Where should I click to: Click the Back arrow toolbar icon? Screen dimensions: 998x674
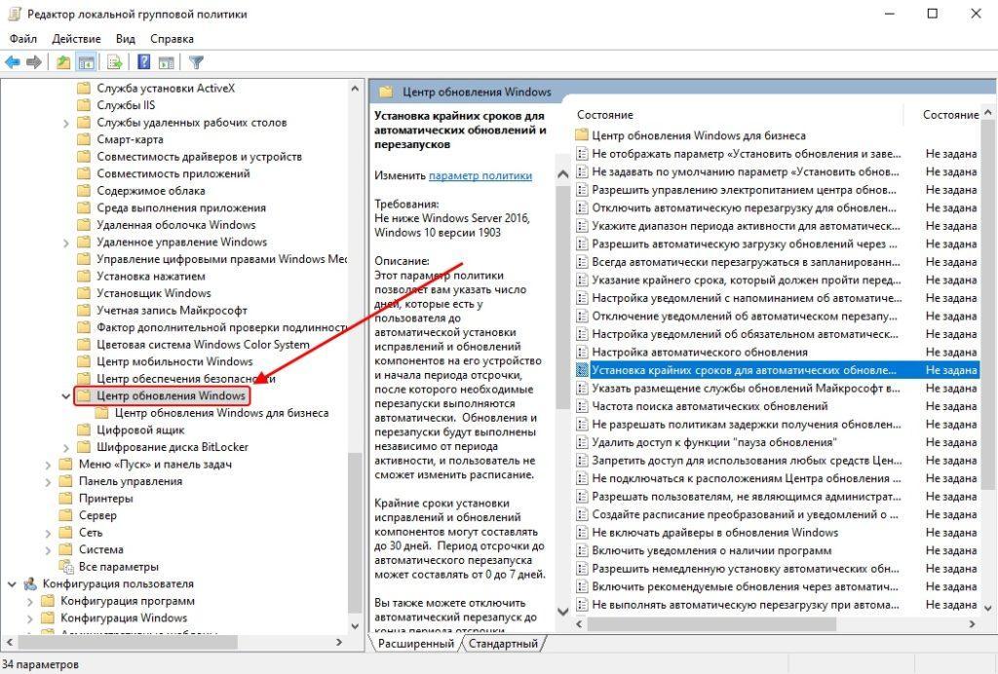coord(12,62)
